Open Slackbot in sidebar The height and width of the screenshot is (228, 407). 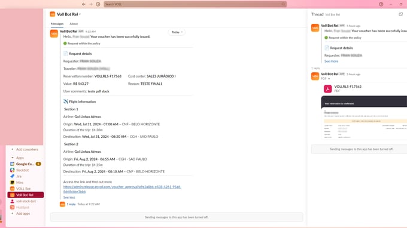point(23,170)
